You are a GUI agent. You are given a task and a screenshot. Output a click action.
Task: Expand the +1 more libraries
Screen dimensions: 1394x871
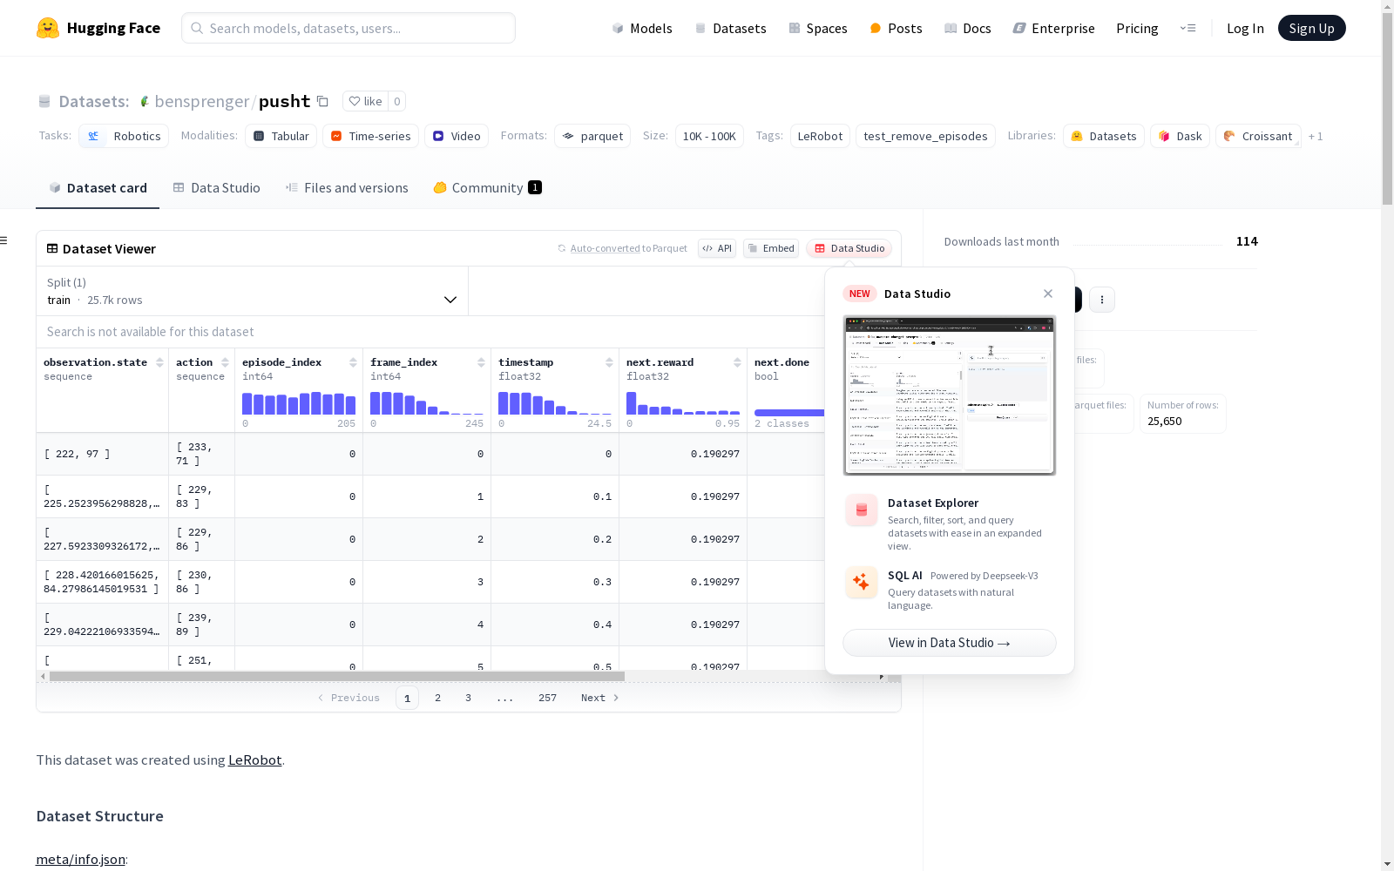(1316, 137)
